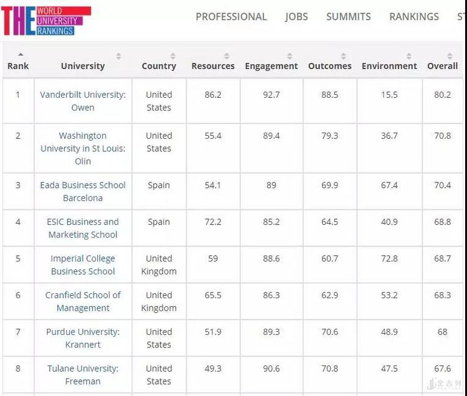The width and height of the screenshot is (467, 396).
Task: Open the Professional menu
Action: pos(231,17)
